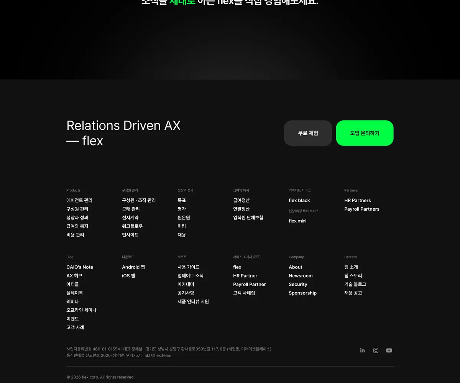Open 평가 link

[x=182, y=209]
